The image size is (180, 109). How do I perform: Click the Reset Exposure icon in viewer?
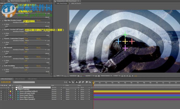[x=133, y=76]
